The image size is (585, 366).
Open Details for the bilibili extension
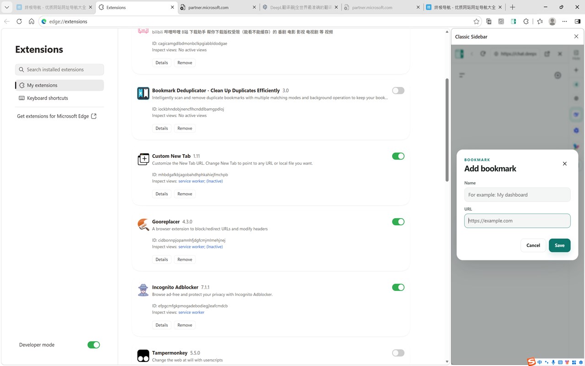[x=162, y=63]
